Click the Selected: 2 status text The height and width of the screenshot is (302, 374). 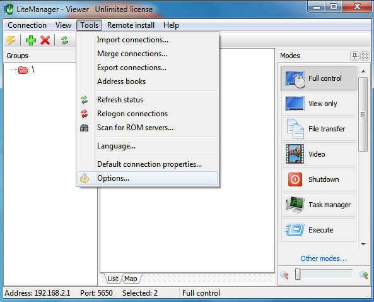(x=140, y=293)
